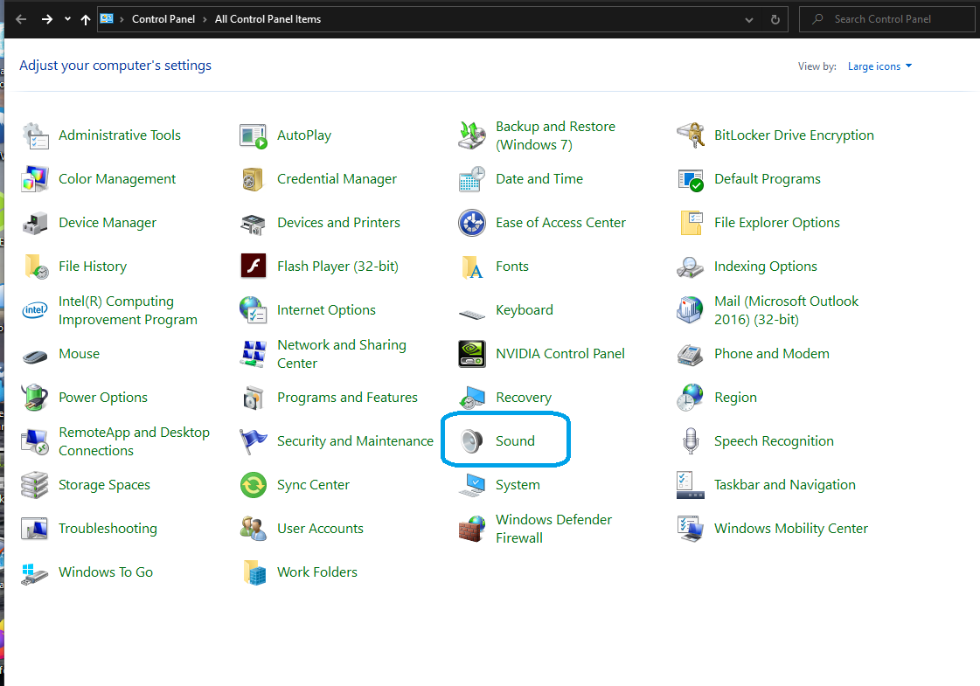Screen dimensions: 980x686
Task: Click the Search Control Panel field
Action: [x=887, y=18]
